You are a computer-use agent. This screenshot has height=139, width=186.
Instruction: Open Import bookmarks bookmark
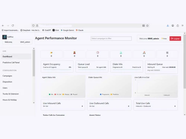[10, 30]
